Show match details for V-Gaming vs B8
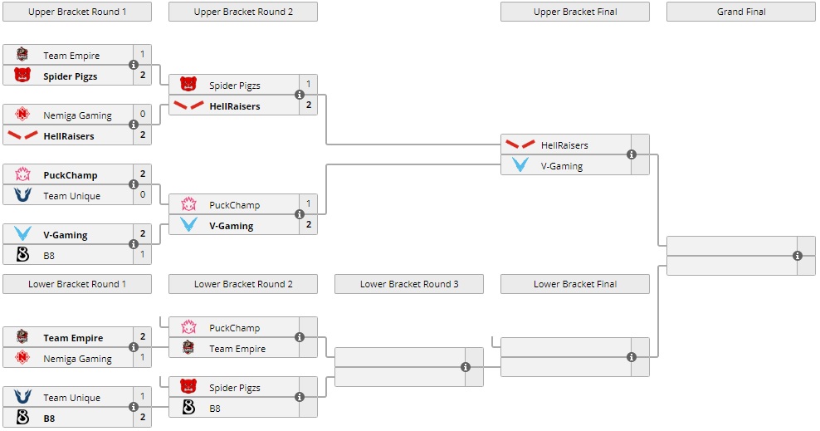 coord(134,244)
